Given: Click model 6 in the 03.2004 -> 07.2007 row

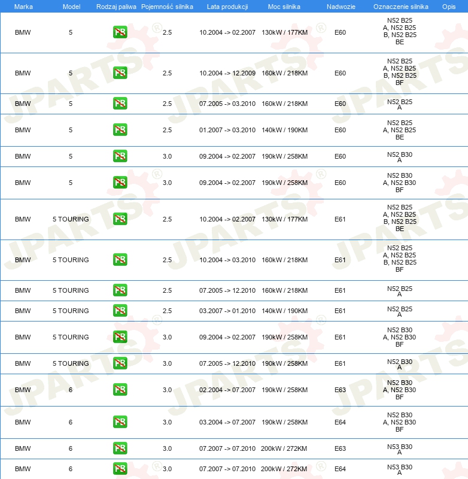Looking at the screenshot, I should (x=71, y=423).
